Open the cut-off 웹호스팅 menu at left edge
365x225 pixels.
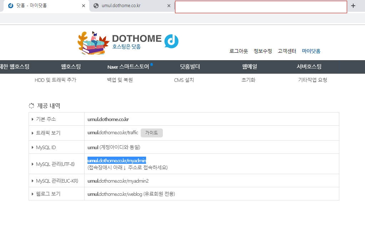(15, 67)
